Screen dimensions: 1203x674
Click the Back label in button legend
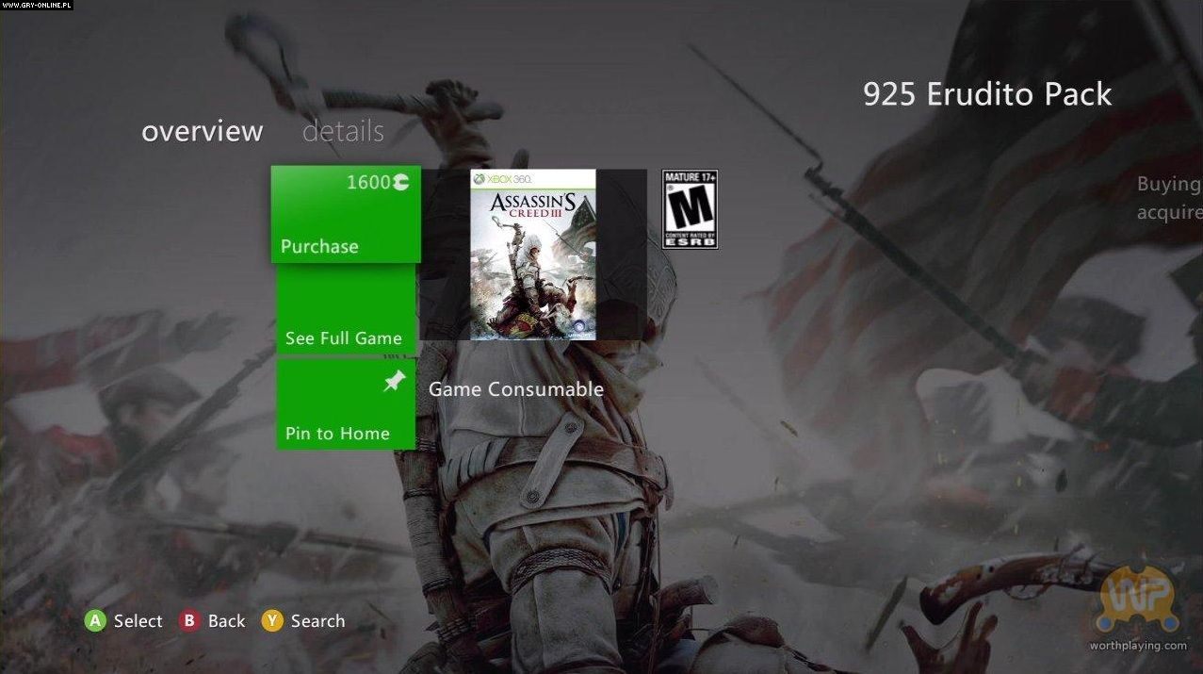(x=226, y=621)
